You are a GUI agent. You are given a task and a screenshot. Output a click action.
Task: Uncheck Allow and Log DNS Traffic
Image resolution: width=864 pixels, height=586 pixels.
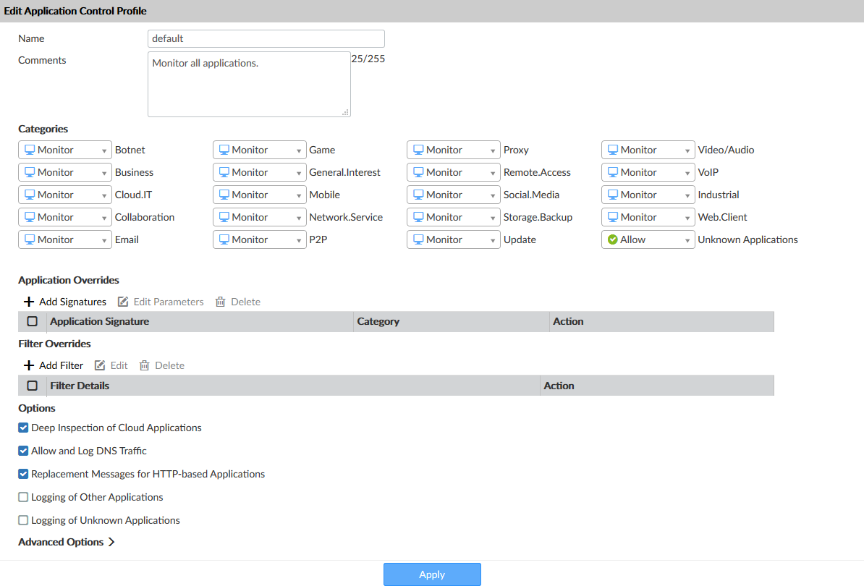pos(22,451)
